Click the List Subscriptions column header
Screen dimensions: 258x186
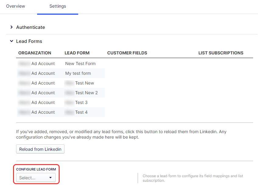tap(221, 53)
